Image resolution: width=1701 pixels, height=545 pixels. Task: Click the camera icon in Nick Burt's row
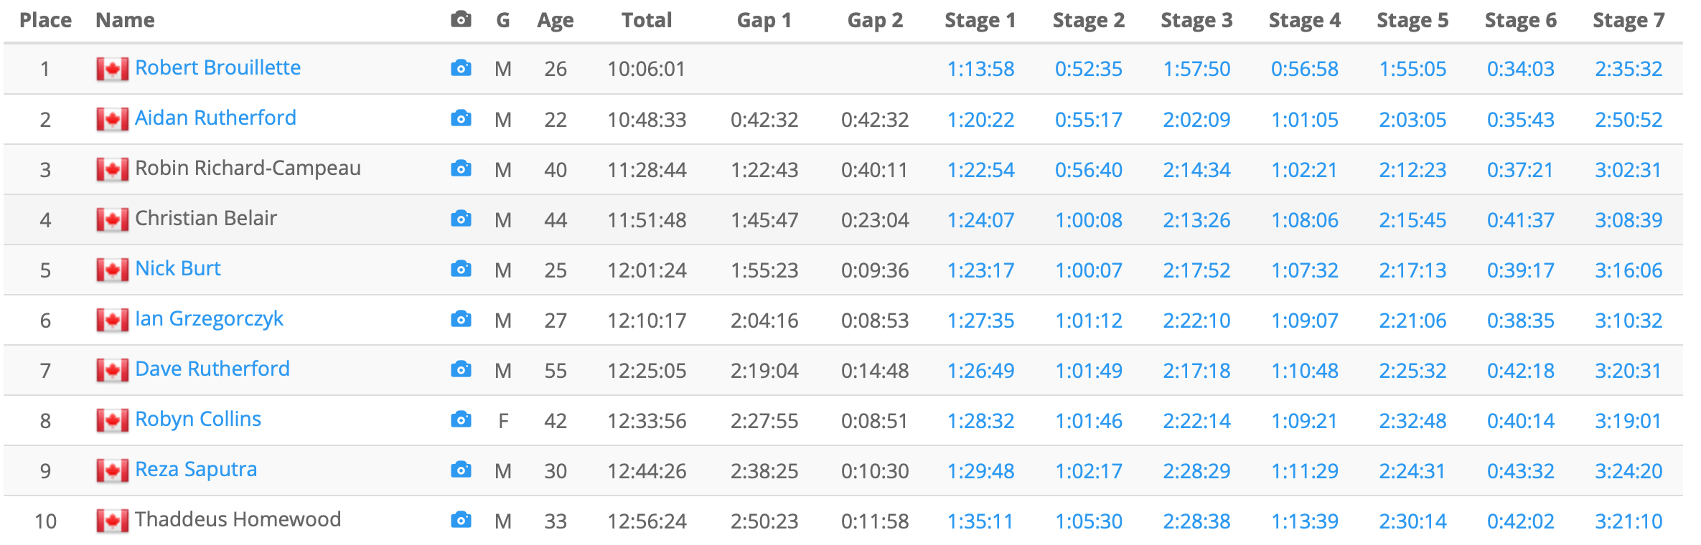click(461, 269)
